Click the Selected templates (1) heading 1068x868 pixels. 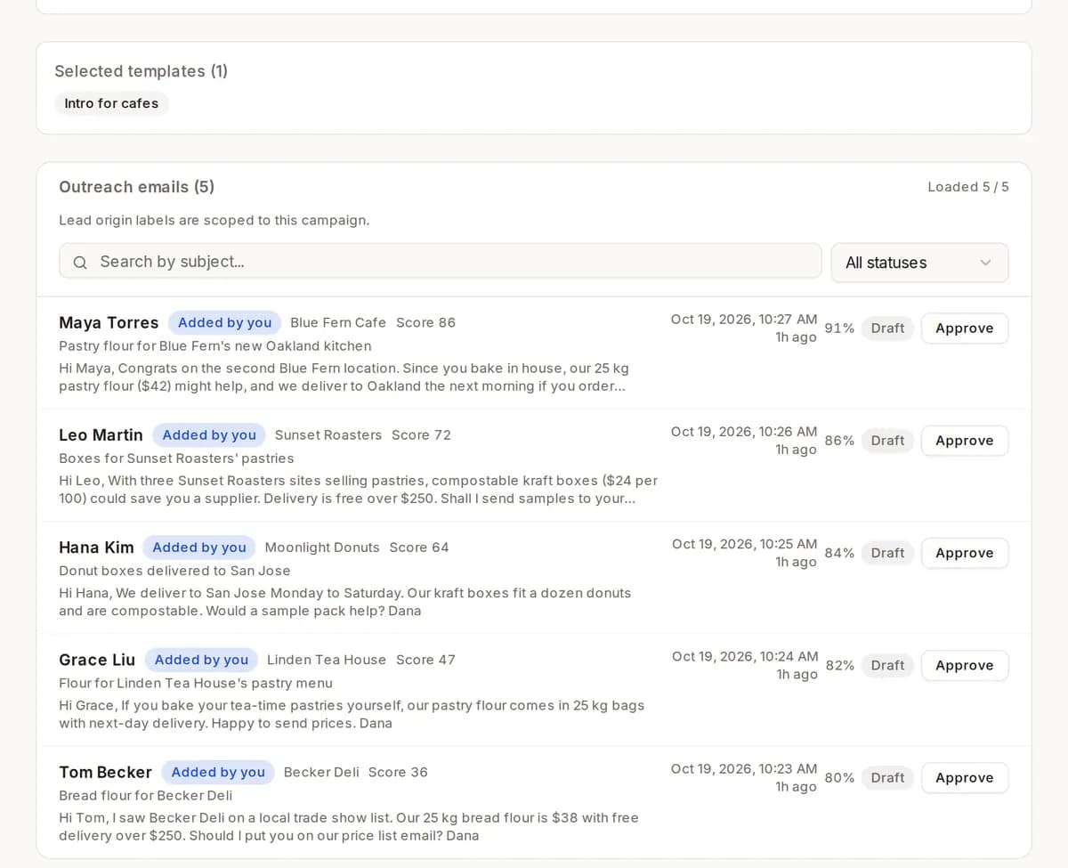142,71
